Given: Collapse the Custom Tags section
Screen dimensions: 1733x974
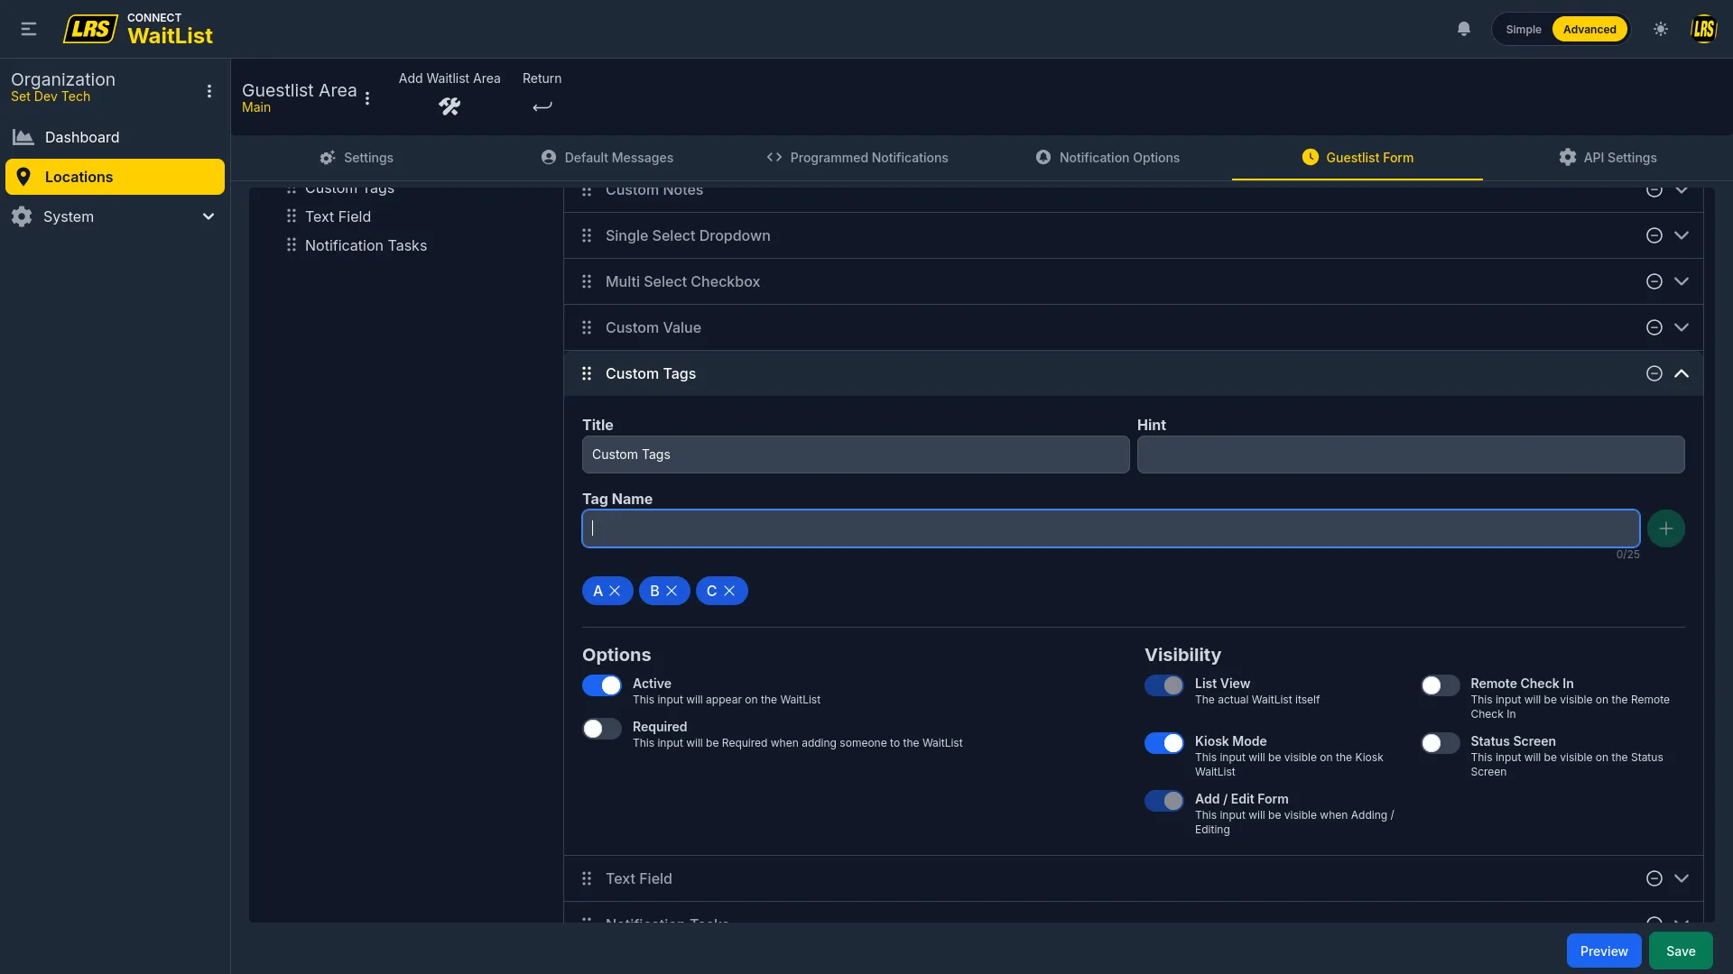Looking at the screenshot, I should click(x=1682, y=373).
